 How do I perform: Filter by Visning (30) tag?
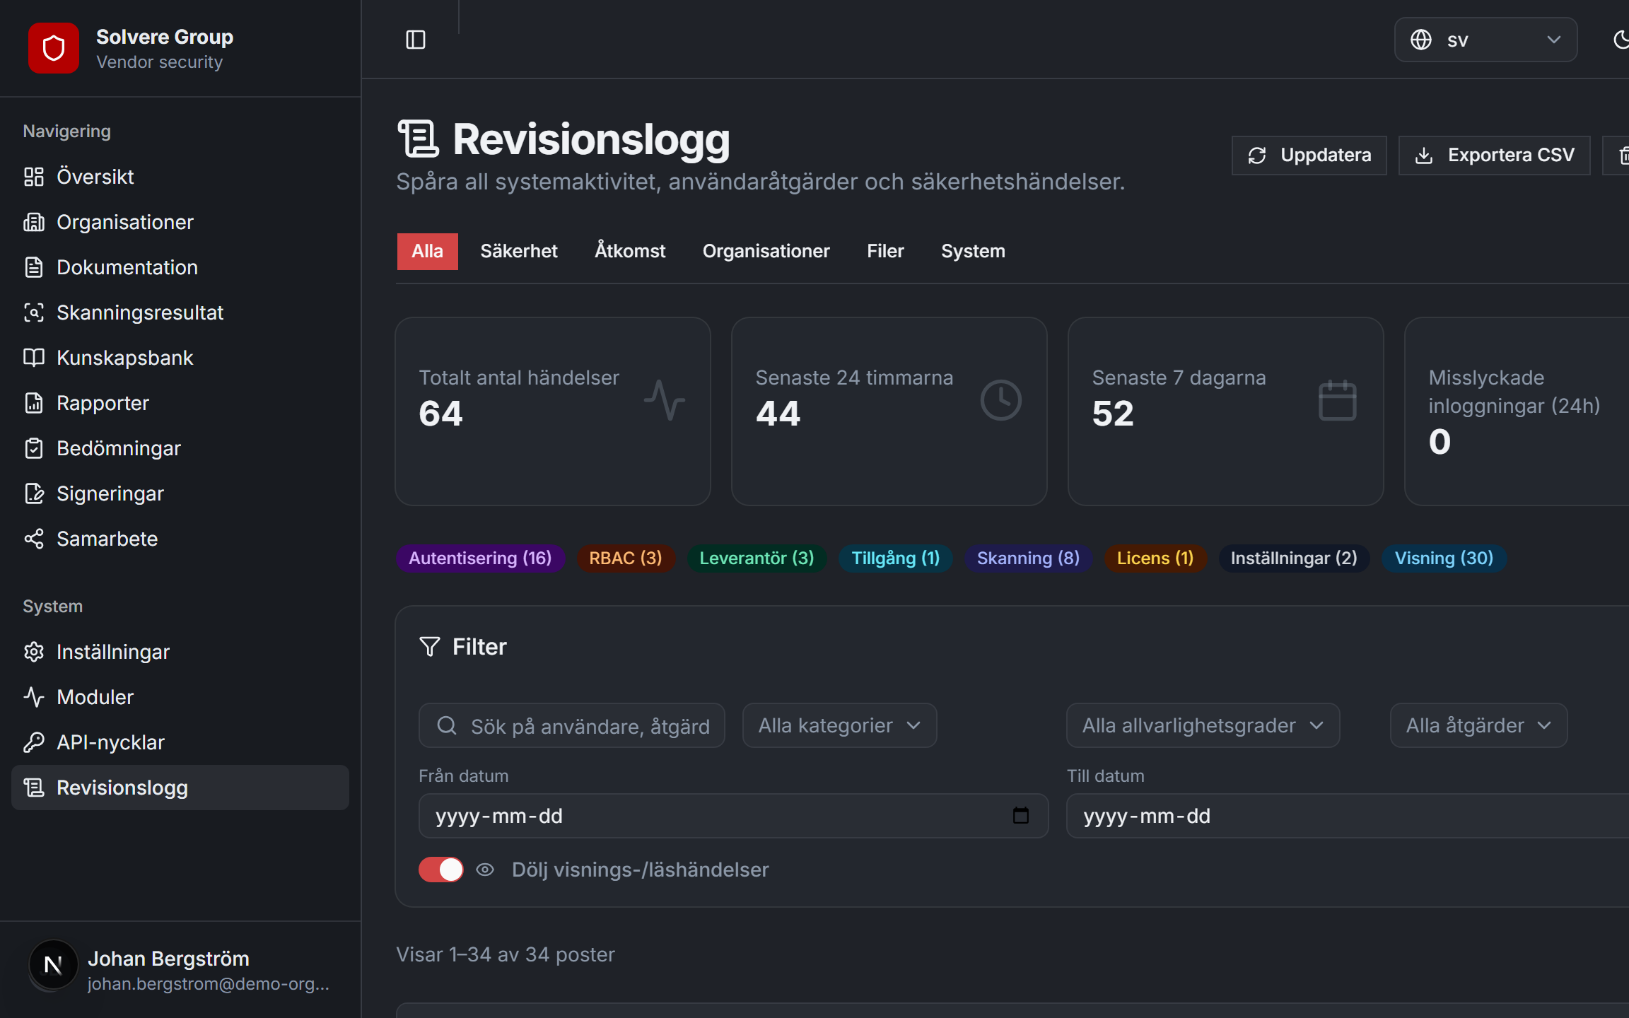1444,558
